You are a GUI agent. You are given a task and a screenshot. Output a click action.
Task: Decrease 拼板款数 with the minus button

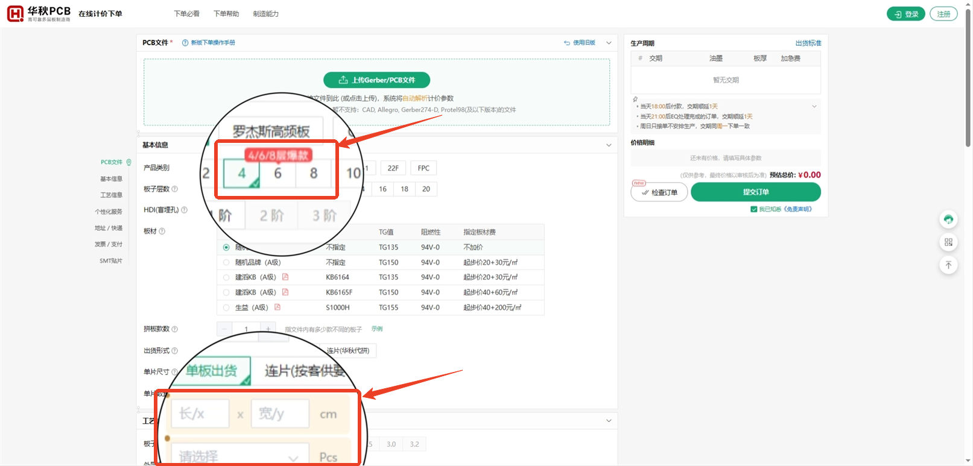pyautogui.click(x=224, y=329)
